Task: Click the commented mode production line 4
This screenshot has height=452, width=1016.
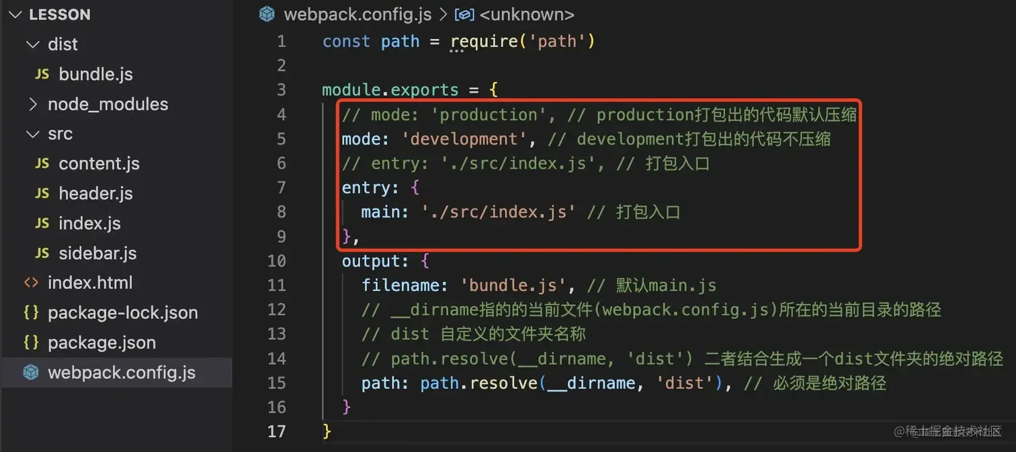Action: click(599, 115)
